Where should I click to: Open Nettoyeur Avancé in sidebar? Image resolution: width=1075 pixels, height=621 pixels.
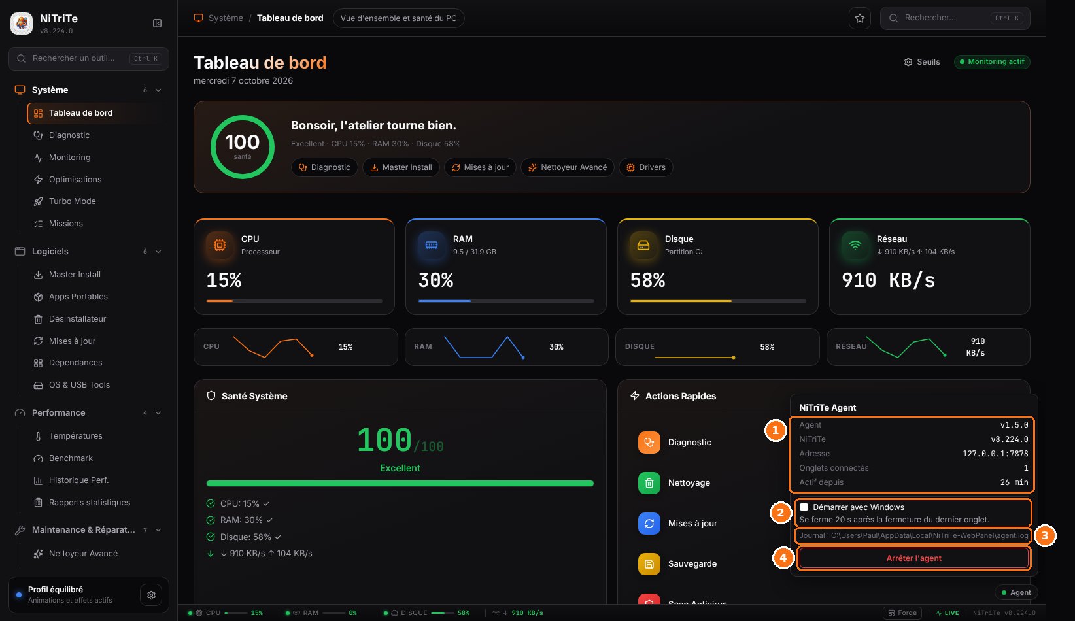click(x=97, y=554)
